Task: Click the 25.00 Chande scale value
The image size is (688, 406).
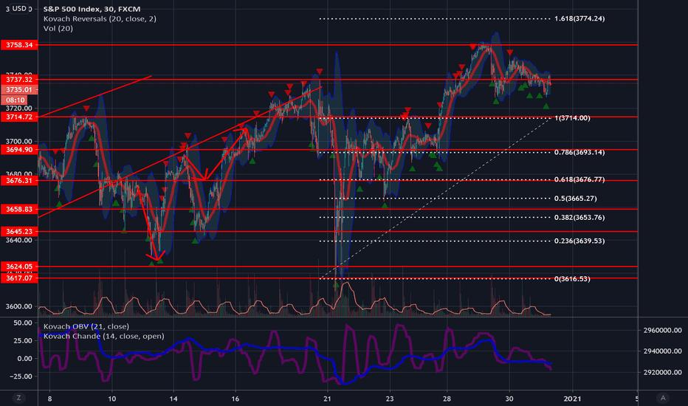Action: [23, 340]
